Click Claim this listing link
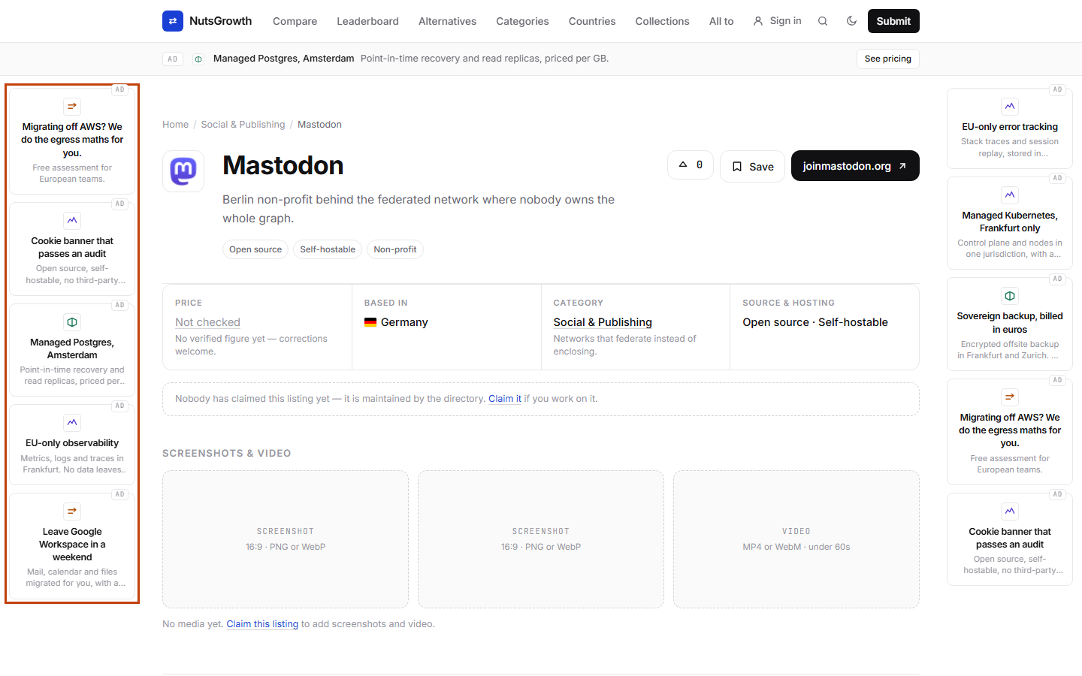The height and width of the screenshot is (676, 1082). (x=262, y=624)
